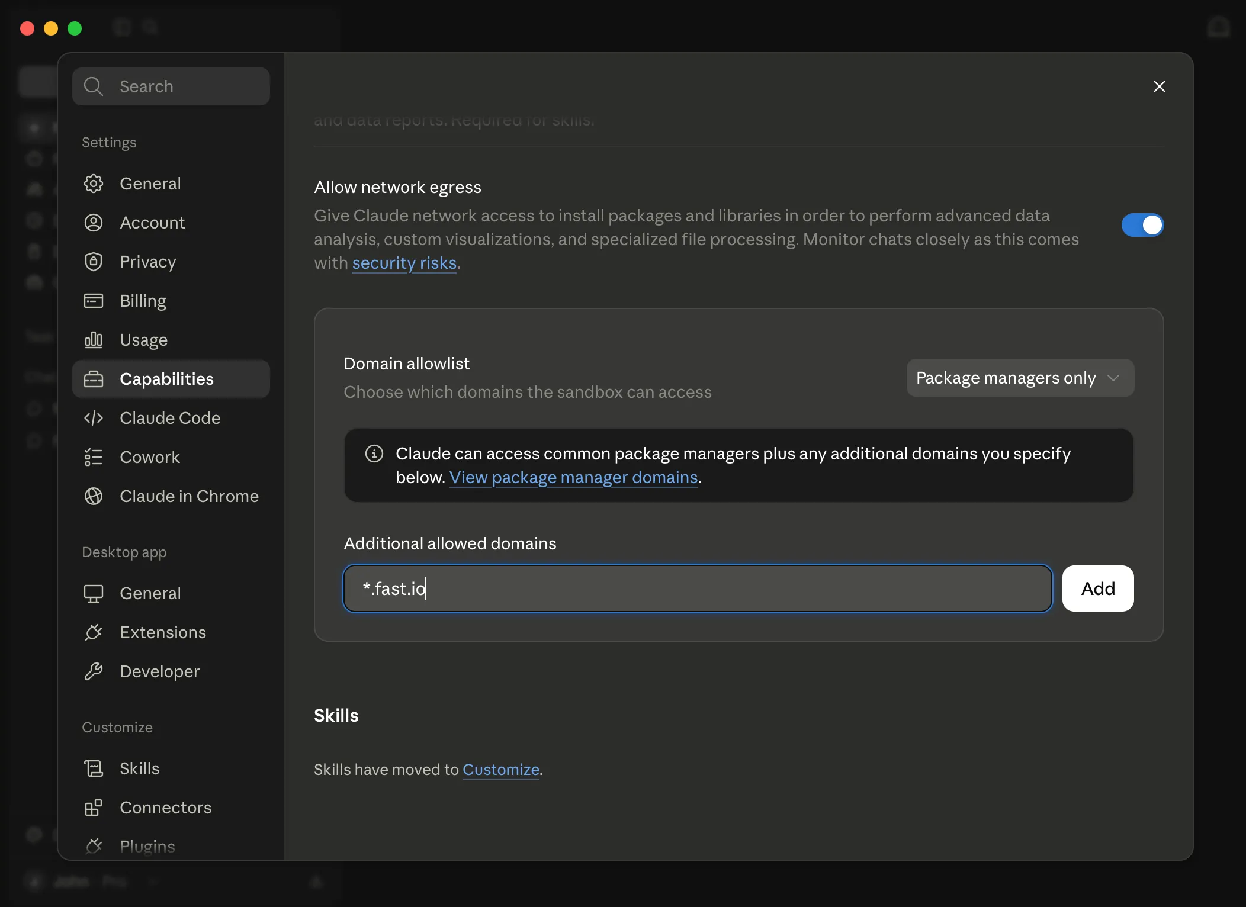Click the Choose which domains description
Image resolution: width=1246 pixels, height=907 pixels.
coord(528,392)
